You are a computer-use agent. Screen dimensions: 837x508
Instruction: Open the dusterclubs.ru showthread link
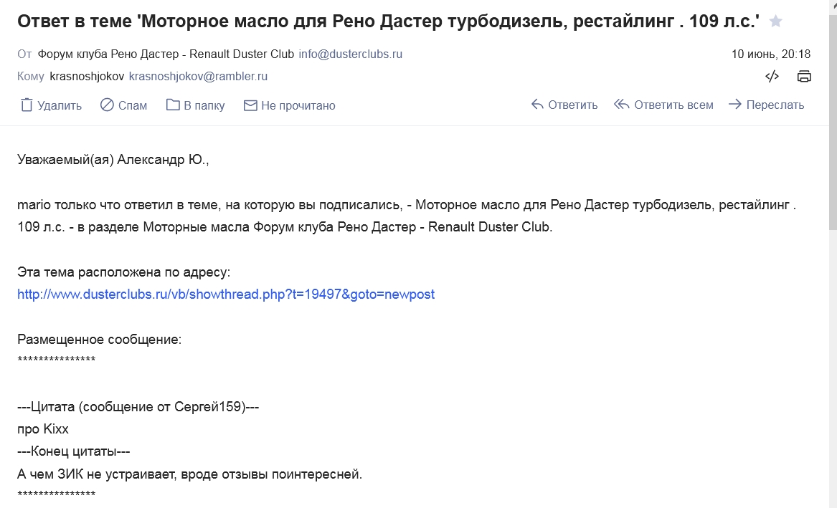(226, 294)
